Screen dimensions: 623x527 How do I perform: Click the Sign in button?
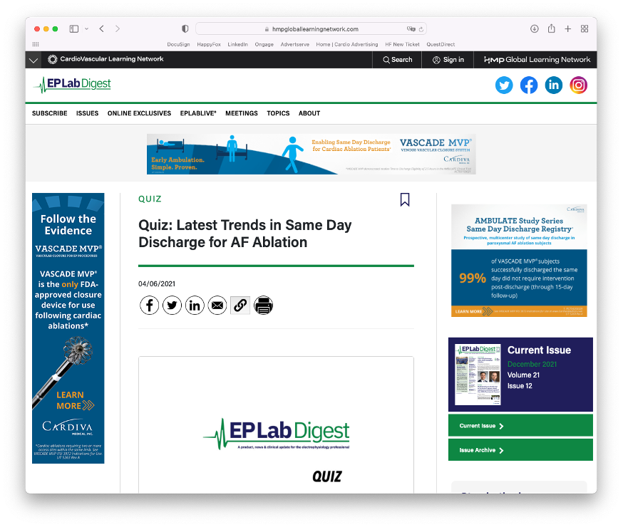click(x=448, y=60)
